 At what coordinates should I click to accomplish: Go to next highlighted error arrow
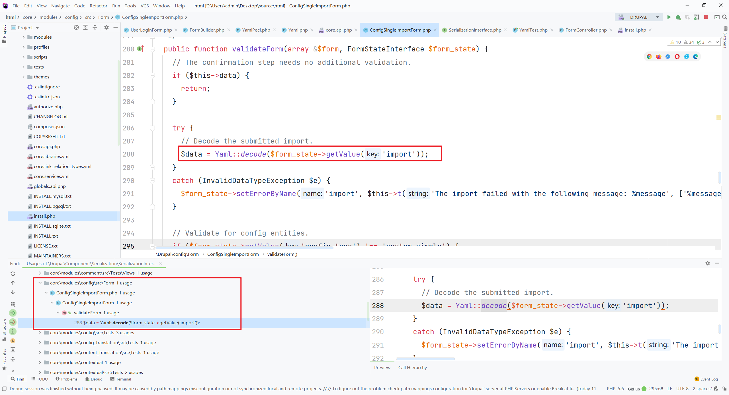click(x=717, y=42)
